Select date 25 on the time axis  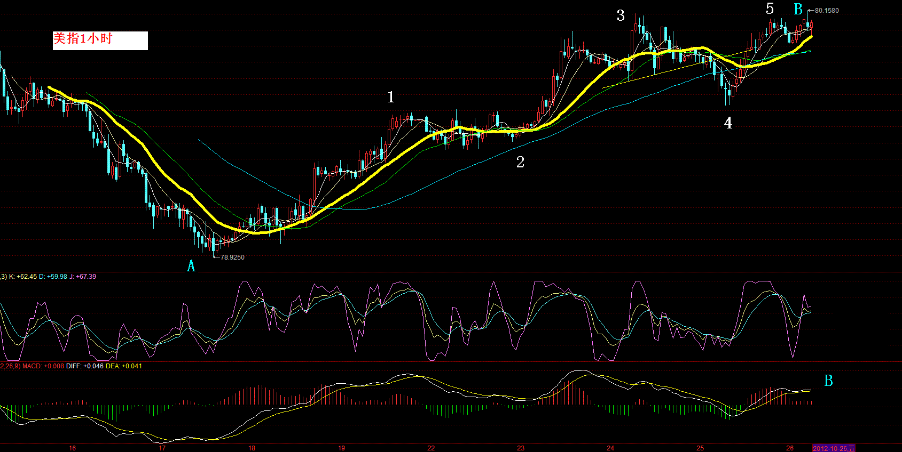coord(700,448)
